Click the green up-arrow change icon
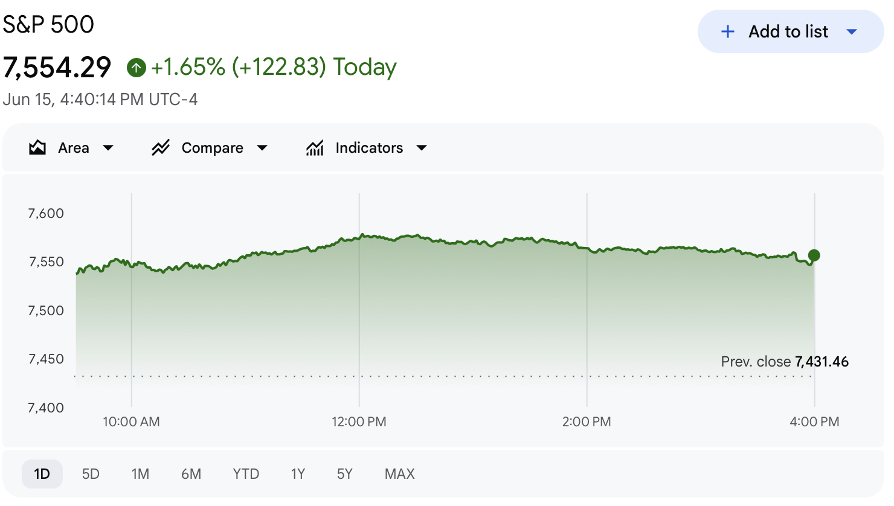Image resolution: width=894 pixels, height=506 pixels. 137,68
